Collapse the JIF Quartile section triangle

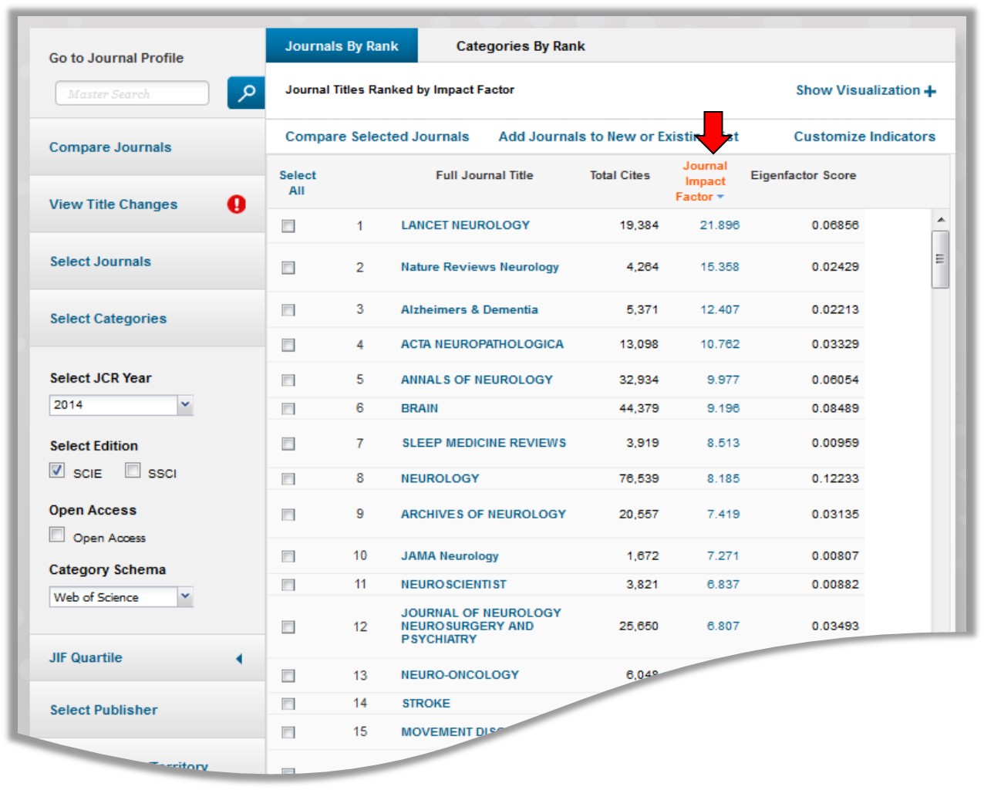[239, 657]
